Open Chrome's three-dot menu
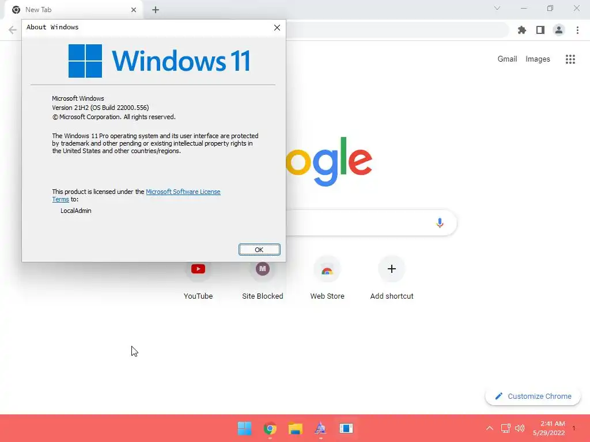590x442 pixels. tap(577, 30)
